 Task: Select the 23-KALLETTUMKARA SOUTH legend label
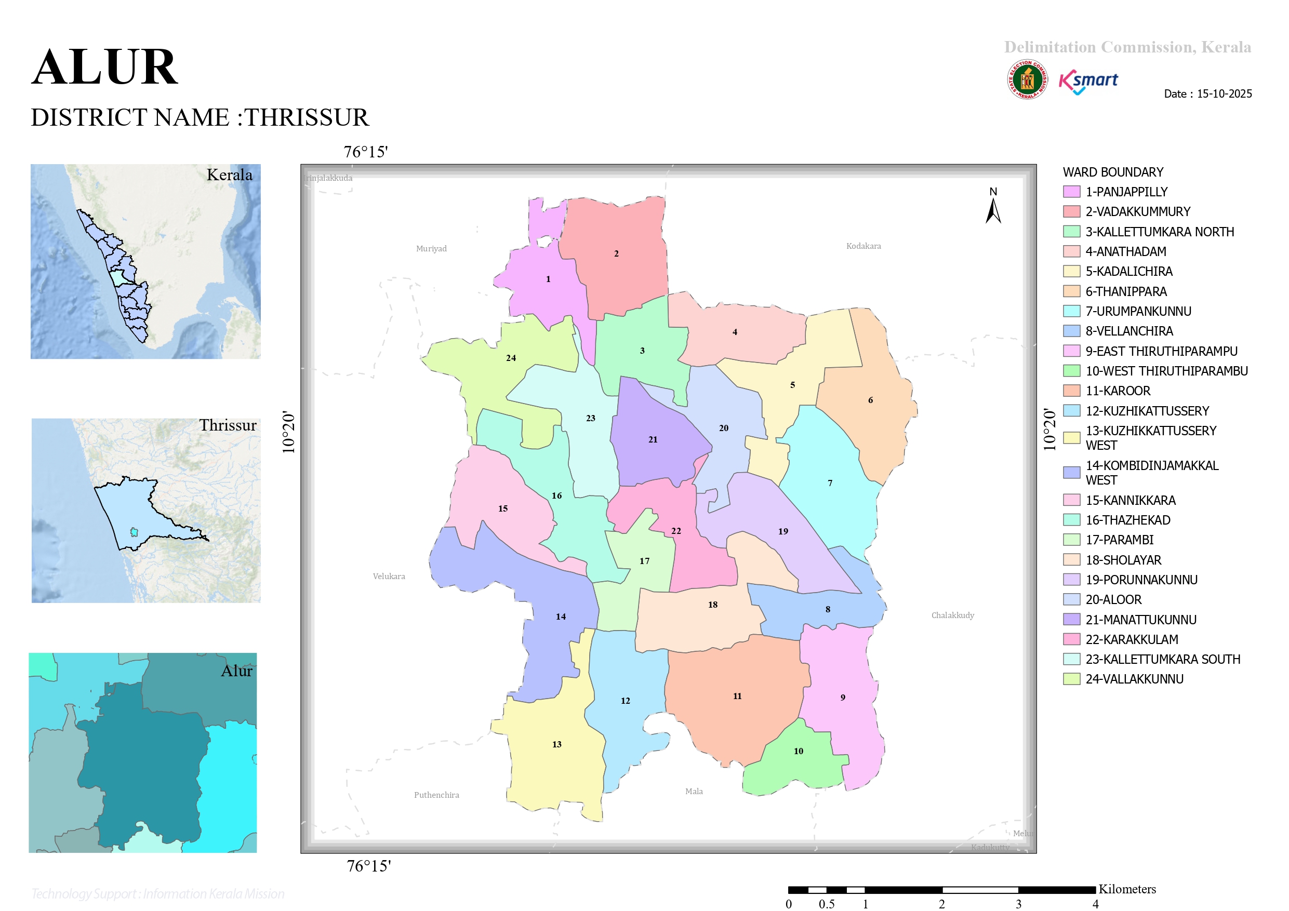click(x=1163, y=659)
